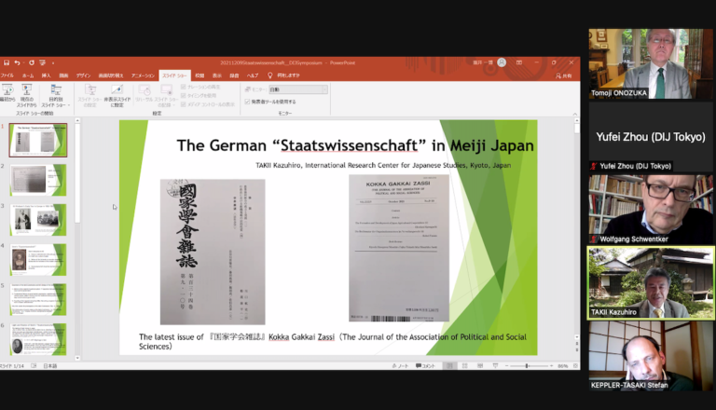Switch to the Insert (挿入) tab
The image size is (716, 410).
point(46,75)
